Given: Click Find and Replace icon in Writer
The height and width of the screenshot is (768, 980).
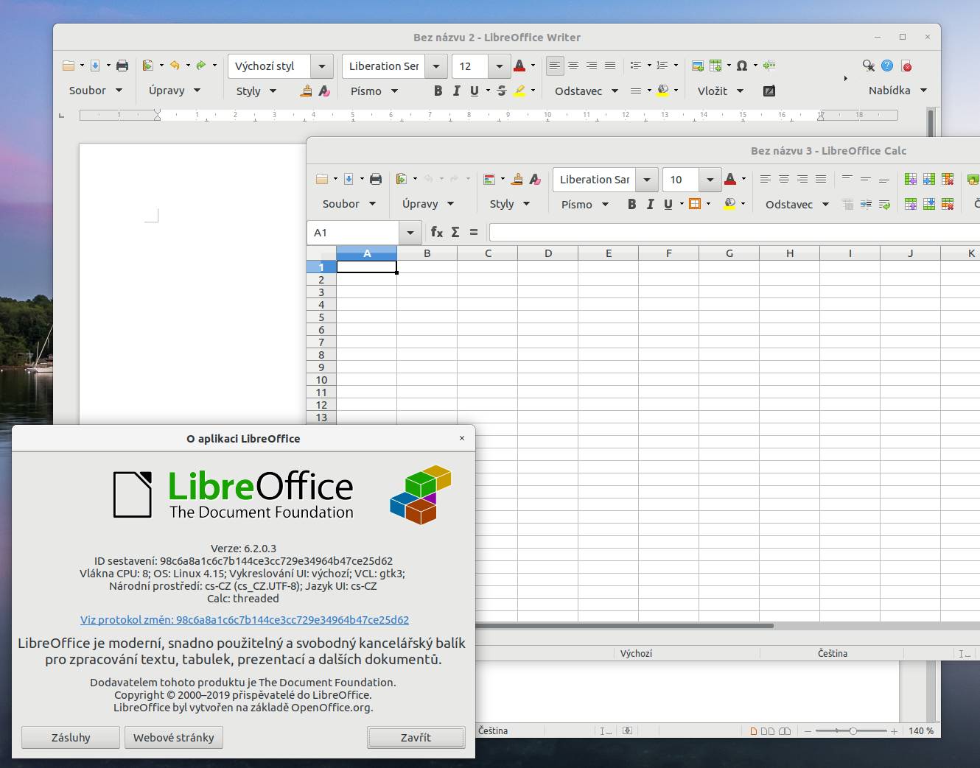Looking at the screenshot, I should (869, 66).
